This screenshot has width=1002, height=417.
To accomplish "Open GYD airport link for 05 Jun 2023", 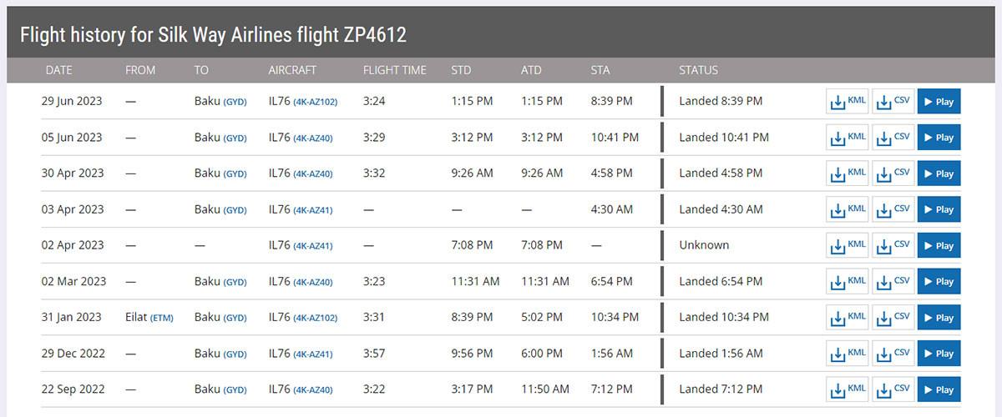I will (x=235, y=138).
